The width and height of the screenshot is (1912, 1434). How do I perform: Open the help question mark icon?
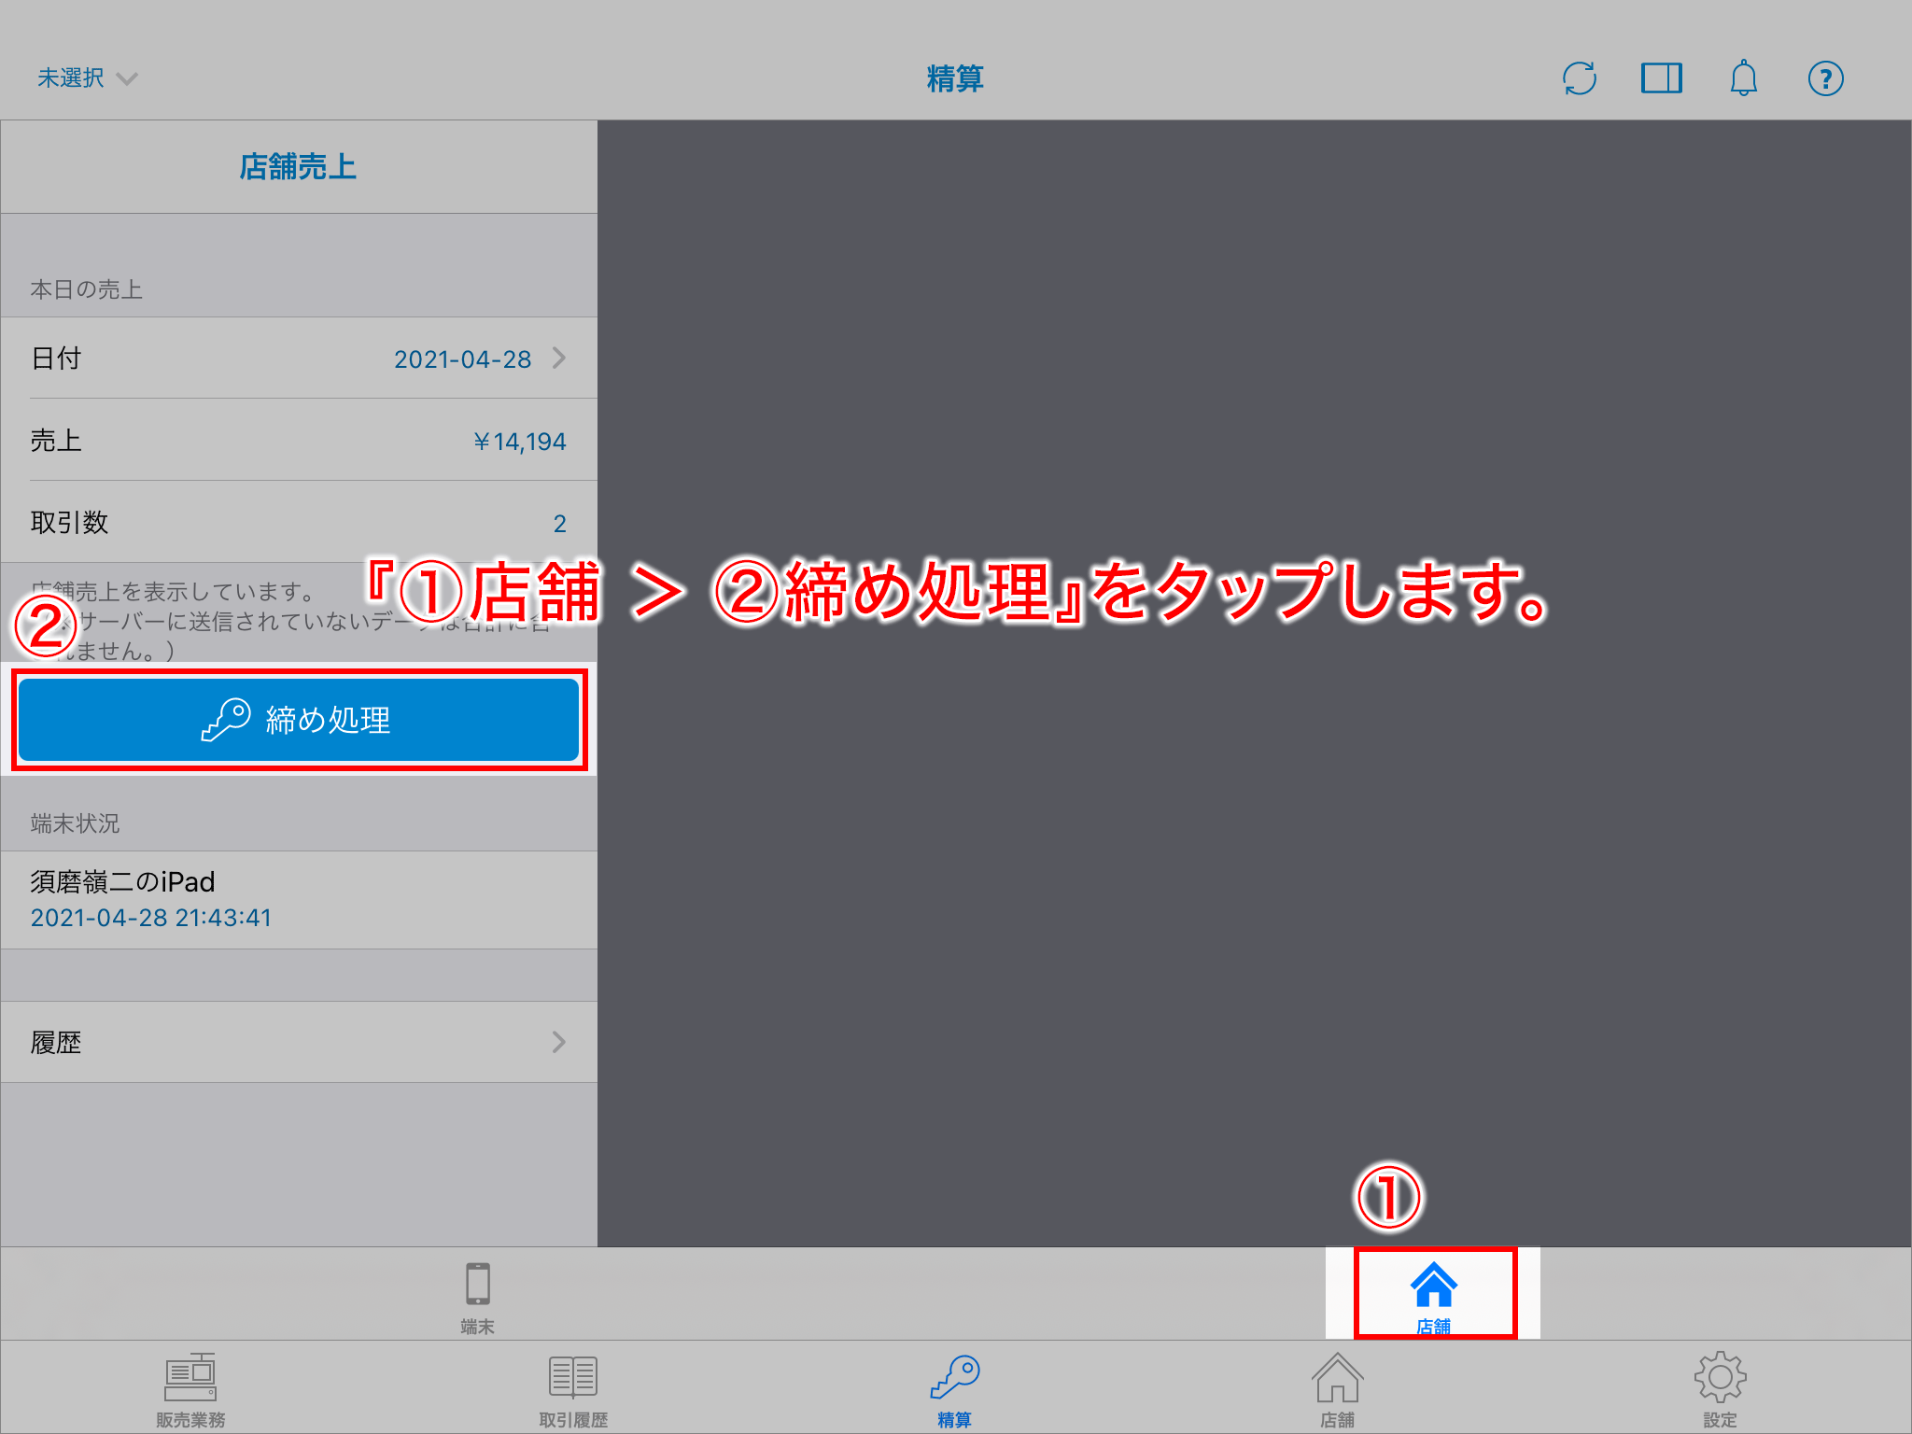point(1825,78)
